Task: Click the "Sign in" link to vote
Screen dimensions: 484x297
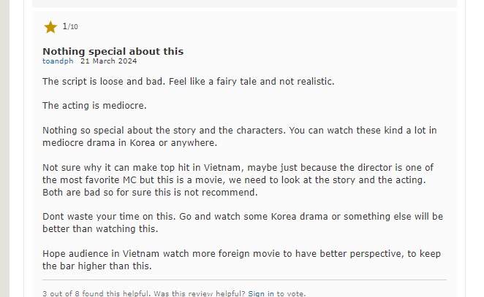Action: tap(261, 293)
